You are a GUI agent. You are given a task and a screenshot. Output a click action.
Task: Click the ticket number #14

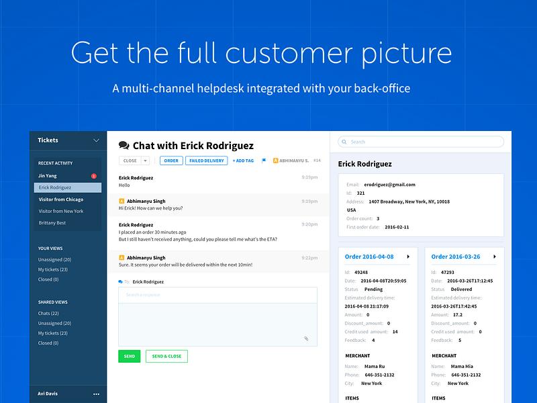click(x=317, y=161)
